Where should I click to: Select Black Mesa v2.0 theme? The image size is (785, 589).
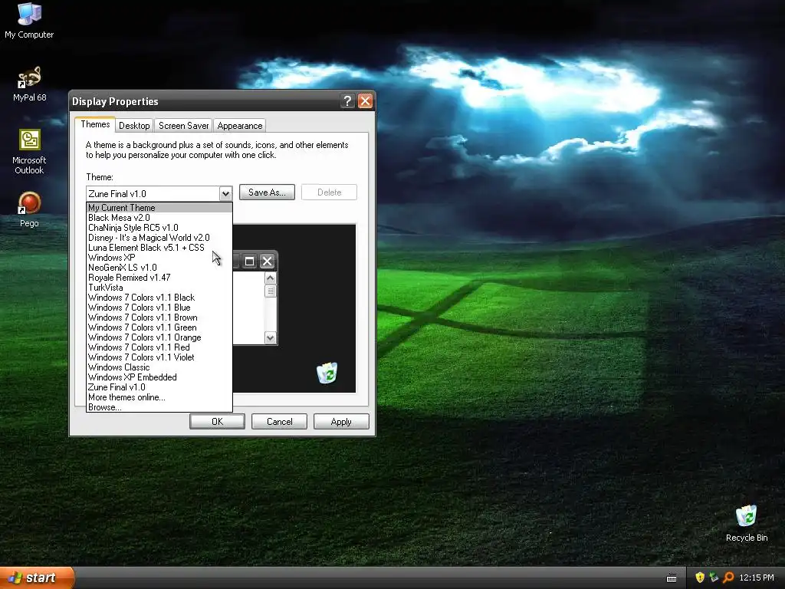159,217
